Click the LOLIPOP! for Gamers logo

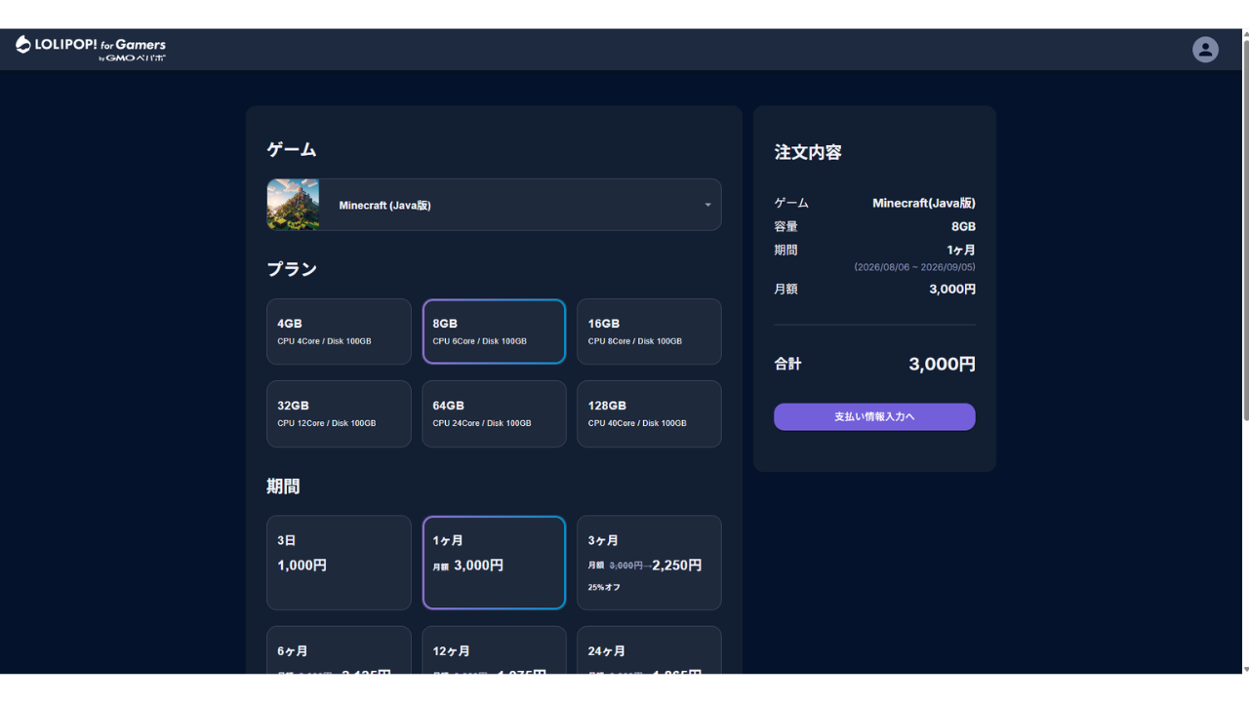click(91, 49)
